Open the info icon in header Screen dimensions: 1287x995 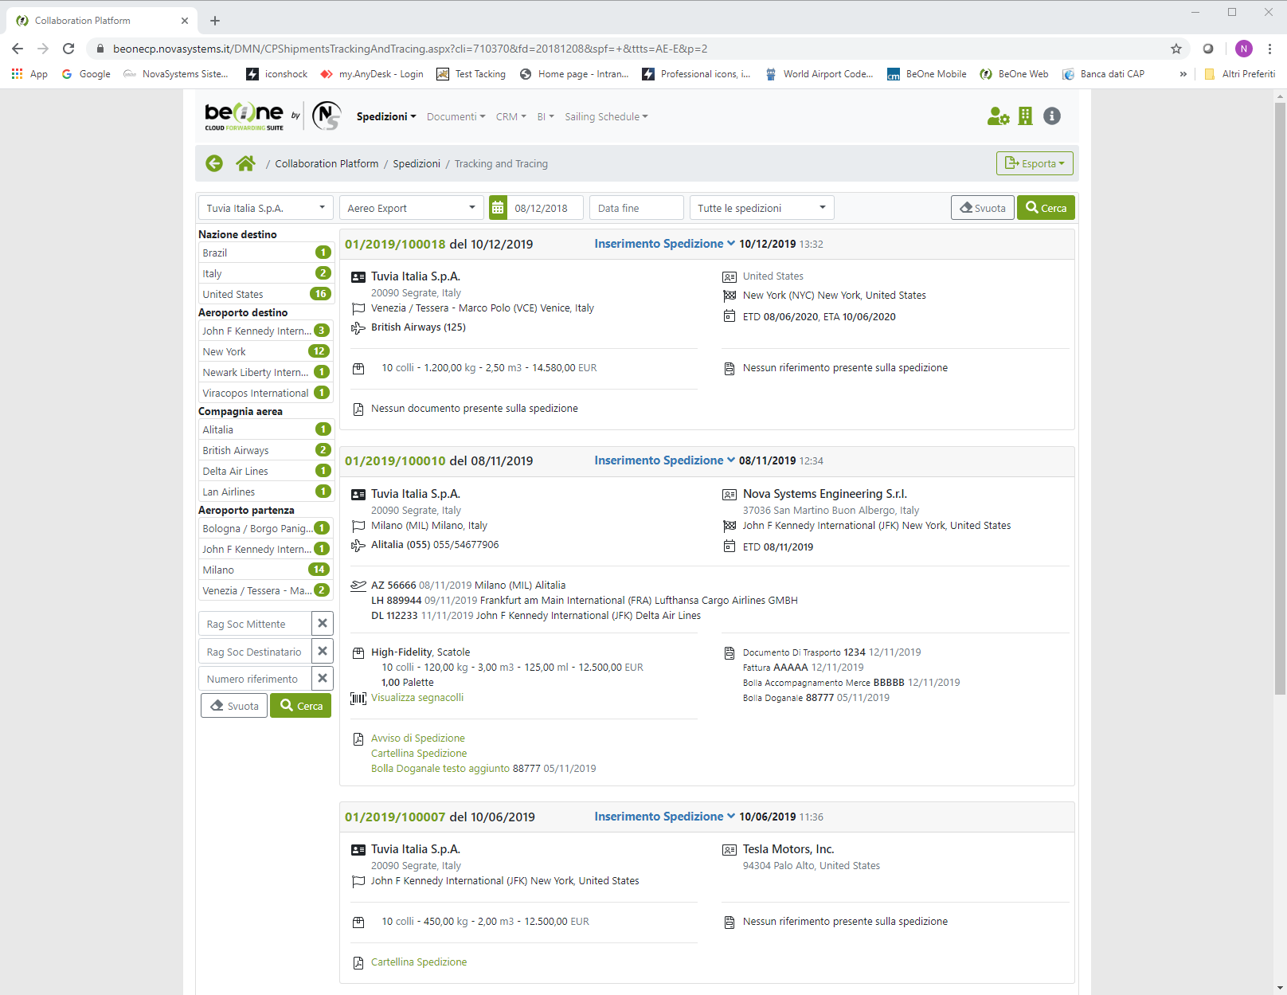(1052, 116)
